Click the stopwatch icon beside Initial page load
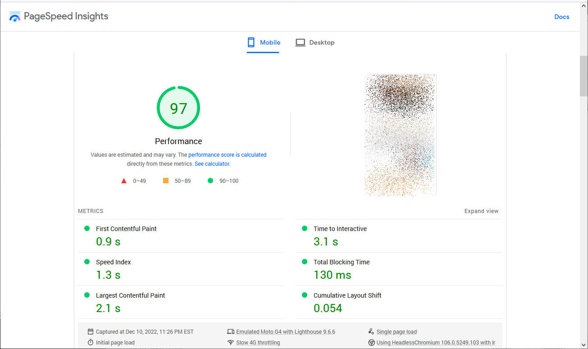Image resolution: width=588 pixels, height=349 pixels. (x=91, y=342)
